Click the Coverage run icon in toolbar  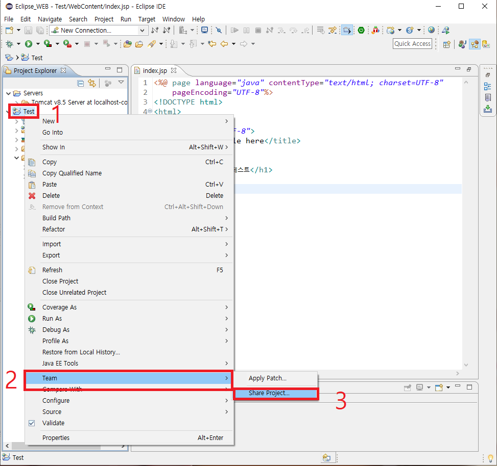point(48,44)
